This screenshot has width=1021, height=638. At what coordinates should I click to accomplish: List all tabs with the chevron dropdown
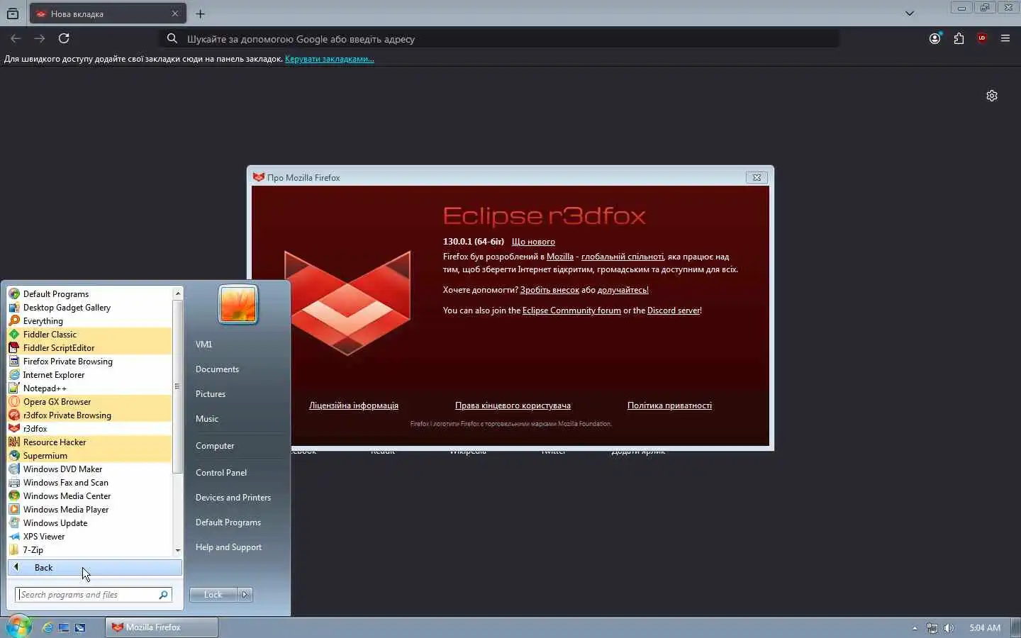(x=910, y=13)
